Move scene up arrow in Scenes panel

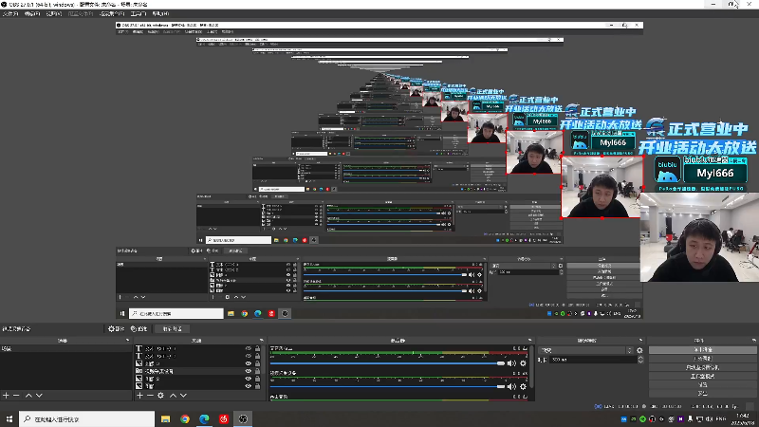(x=28, y=396)
